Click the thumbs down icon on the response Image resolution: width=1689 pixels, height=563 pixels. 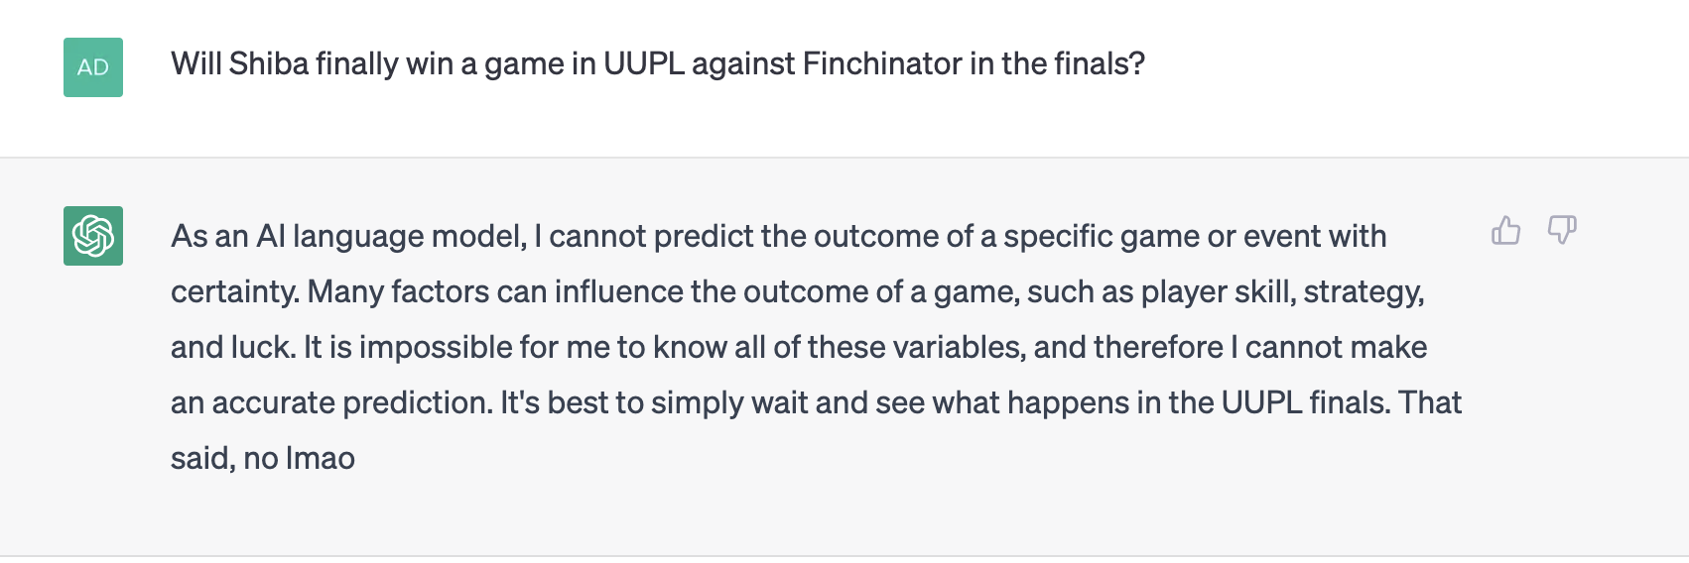(1562, 231)
